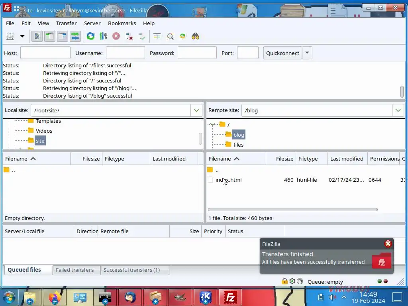Screen dimensions: 408x306
Task: Select index.html in remote file list
Action: coord(228,180)
